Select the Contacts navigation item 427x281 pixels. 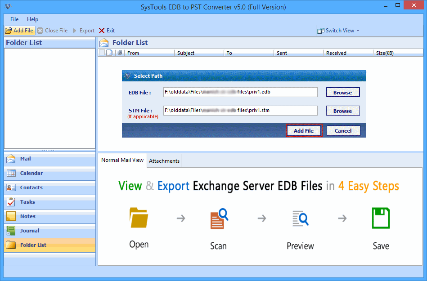(x=50, y=187)
